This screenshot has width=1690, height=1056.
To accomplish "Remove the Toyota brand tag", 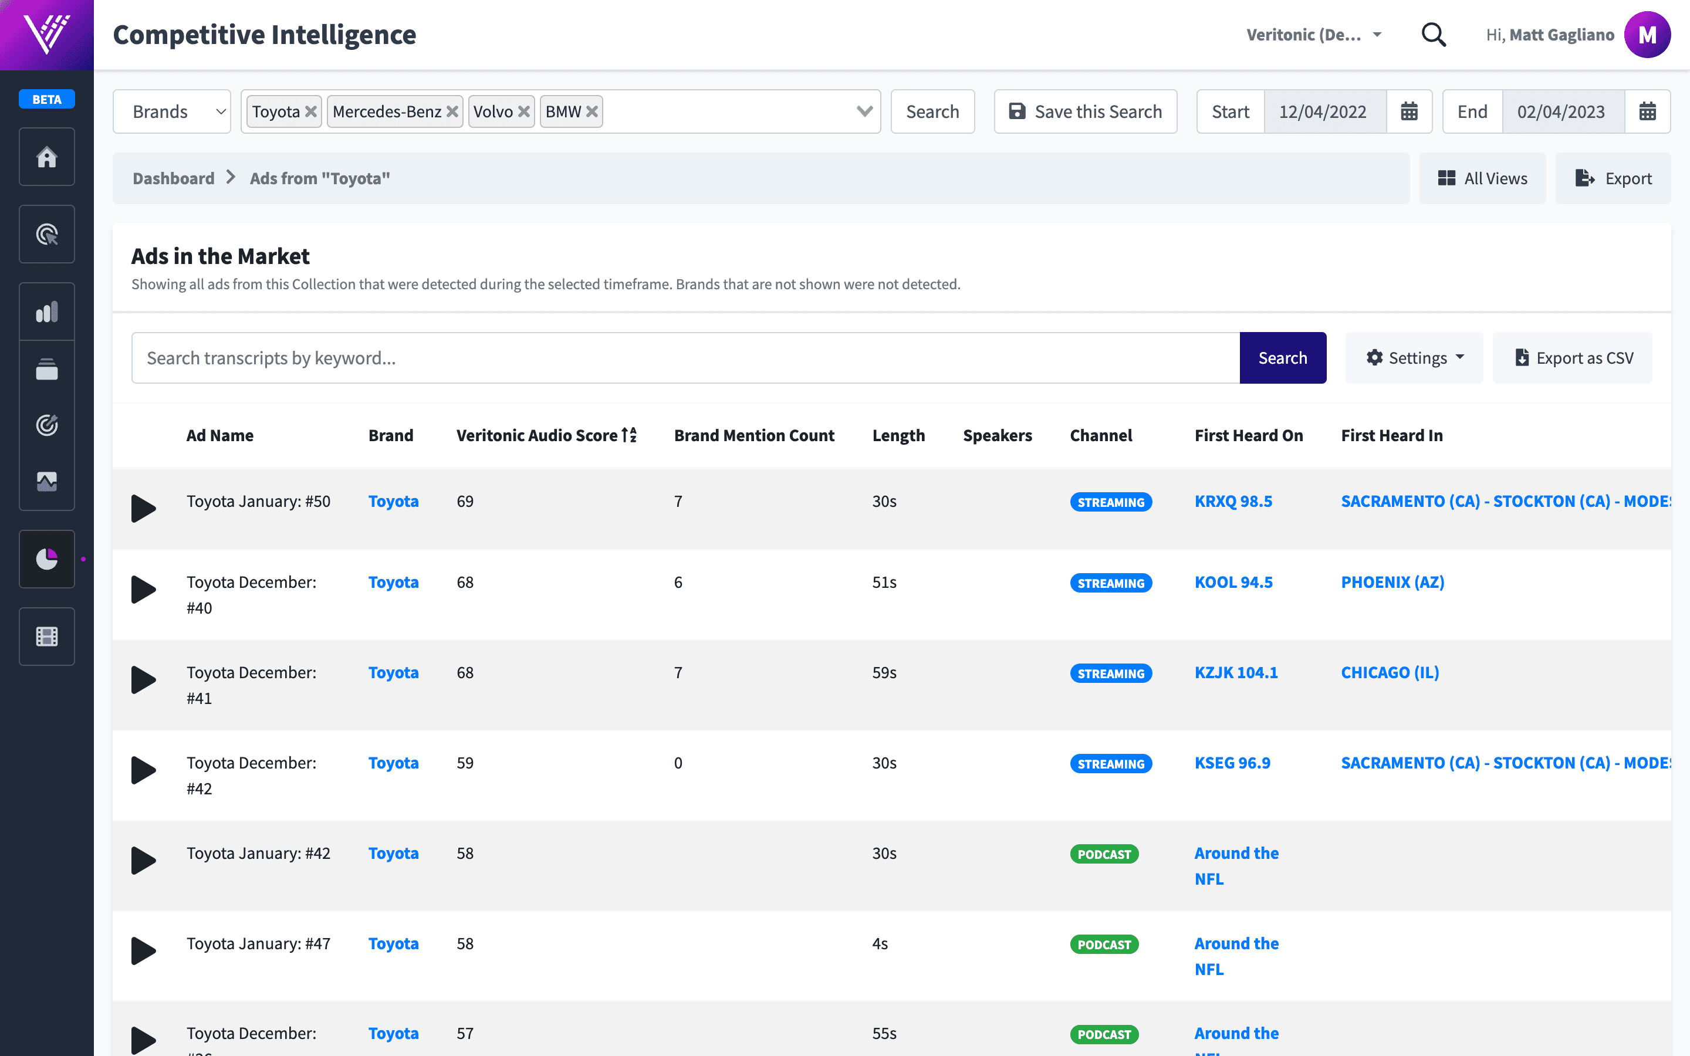I will tap(311, 111).
